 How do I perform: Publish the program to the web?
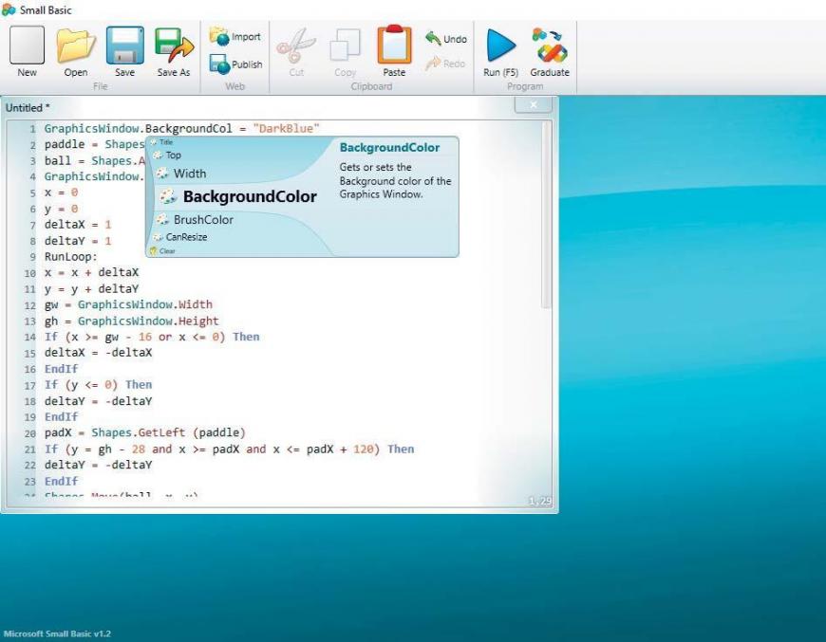click(x=235, y=64)
